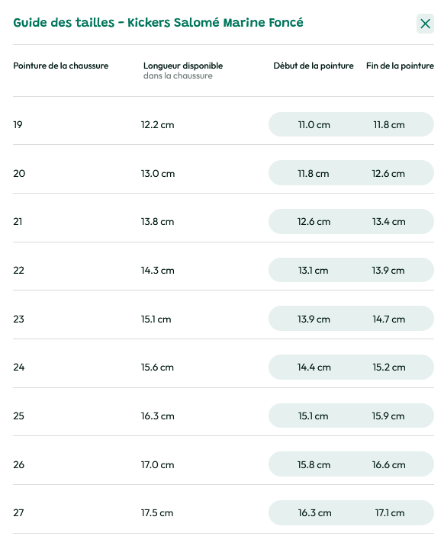Click the 14.4 cm start value
The width and height of the screenshot is (444, 536).
click(x=314, y=367)
